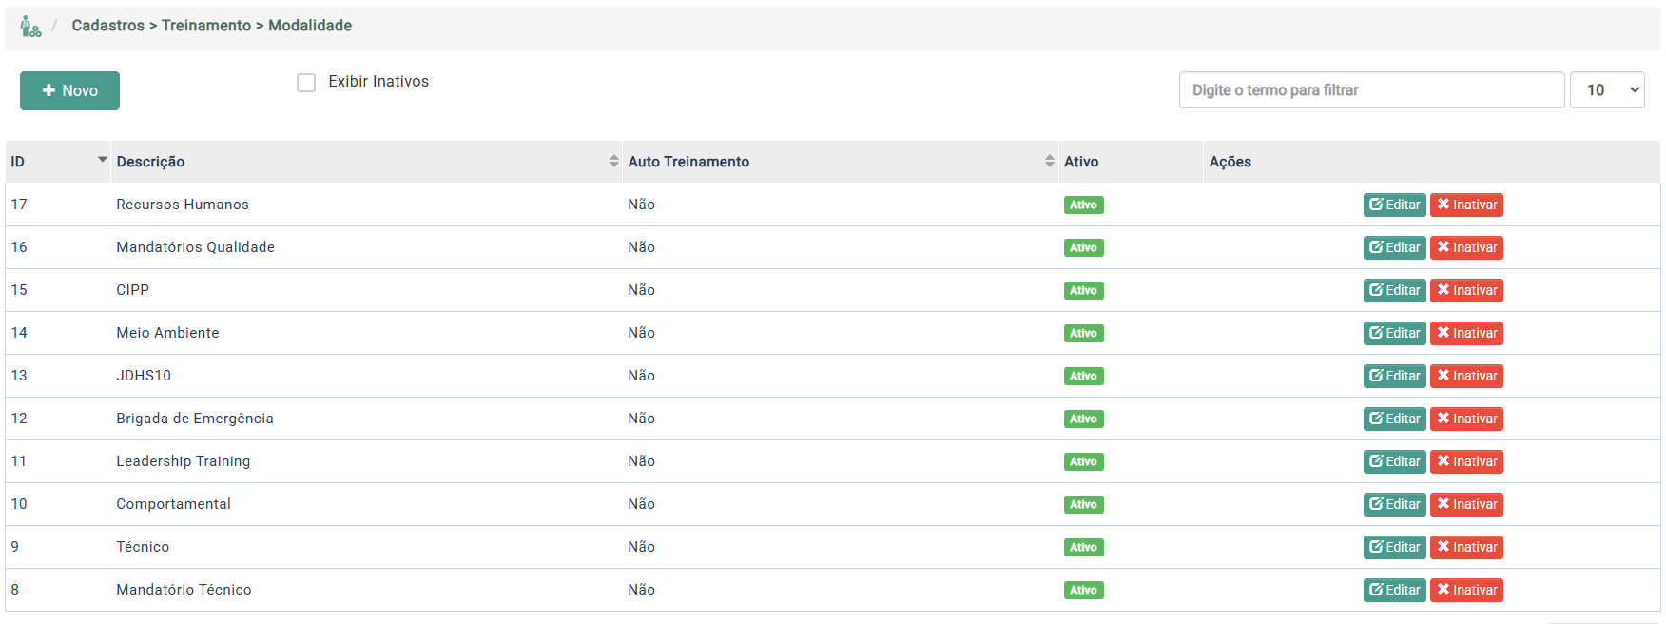
Task: Click the Ativo badge for Recursos Humanos
Action: coord(1083,205)
